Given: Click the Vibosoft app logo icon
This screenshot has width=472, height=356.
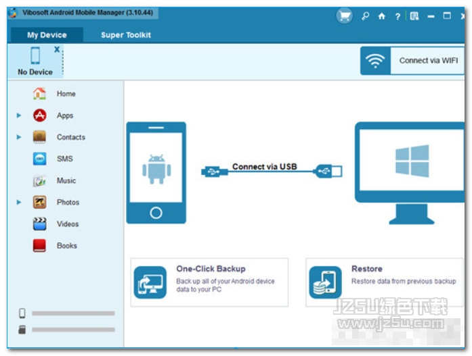Looking at the screenshot, I should click(x=13, y=13).
